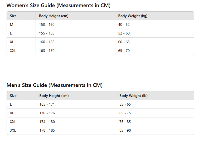Select the 75 - 85 weight cell

click(x=125, y=122)
